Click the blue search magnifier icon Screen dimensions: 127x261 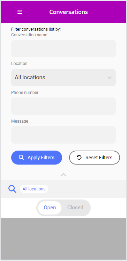(x=12, y=189)
